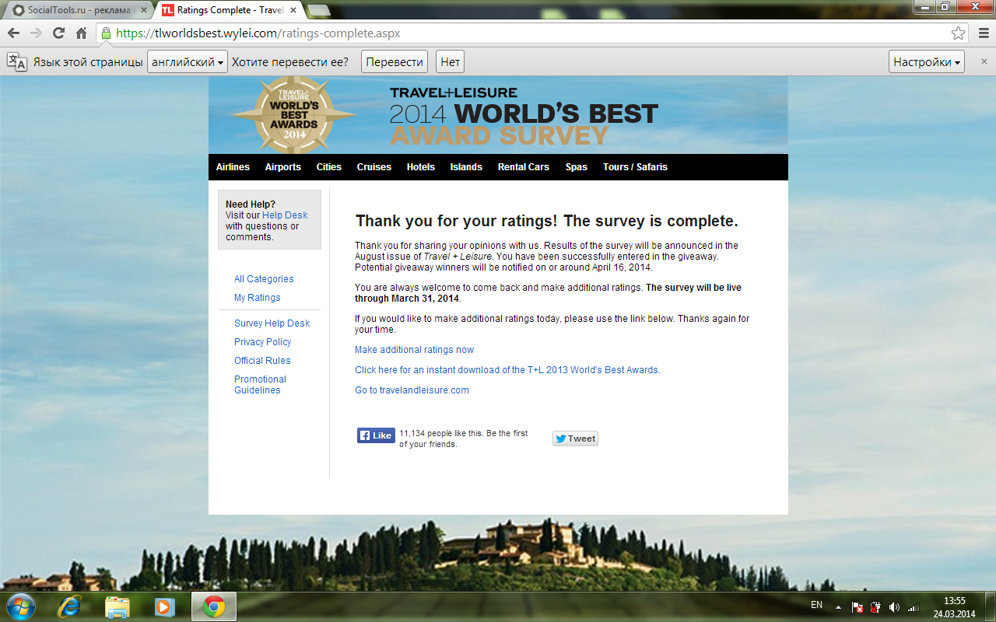The image size is (996, 622).
Task: Open the browser home page
Action: coord(81,33)
